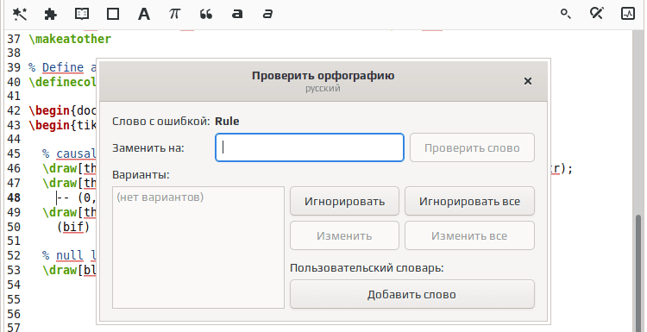
Task: Click the quotation marks toolbar icon
Action: (x=205, y=15)
